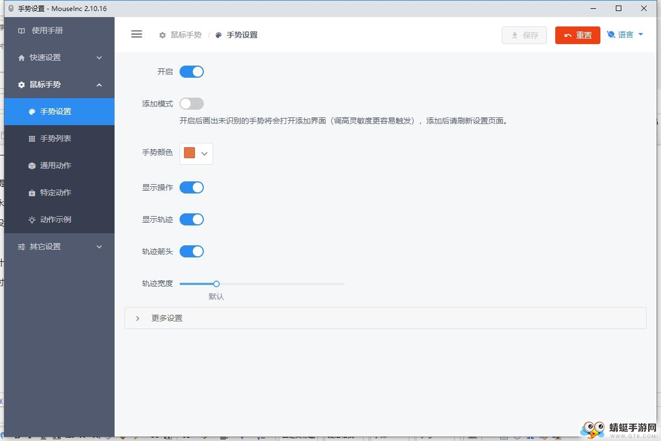This screenshot has height=441, width=661.
Task: Toggle the 显示操作 switch
Action: pyautogui.click(x=192, y=187)
